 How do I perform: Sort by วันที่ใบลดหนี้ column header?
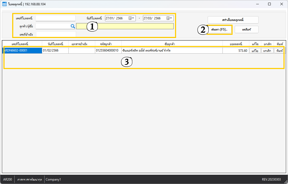(55, 44)
